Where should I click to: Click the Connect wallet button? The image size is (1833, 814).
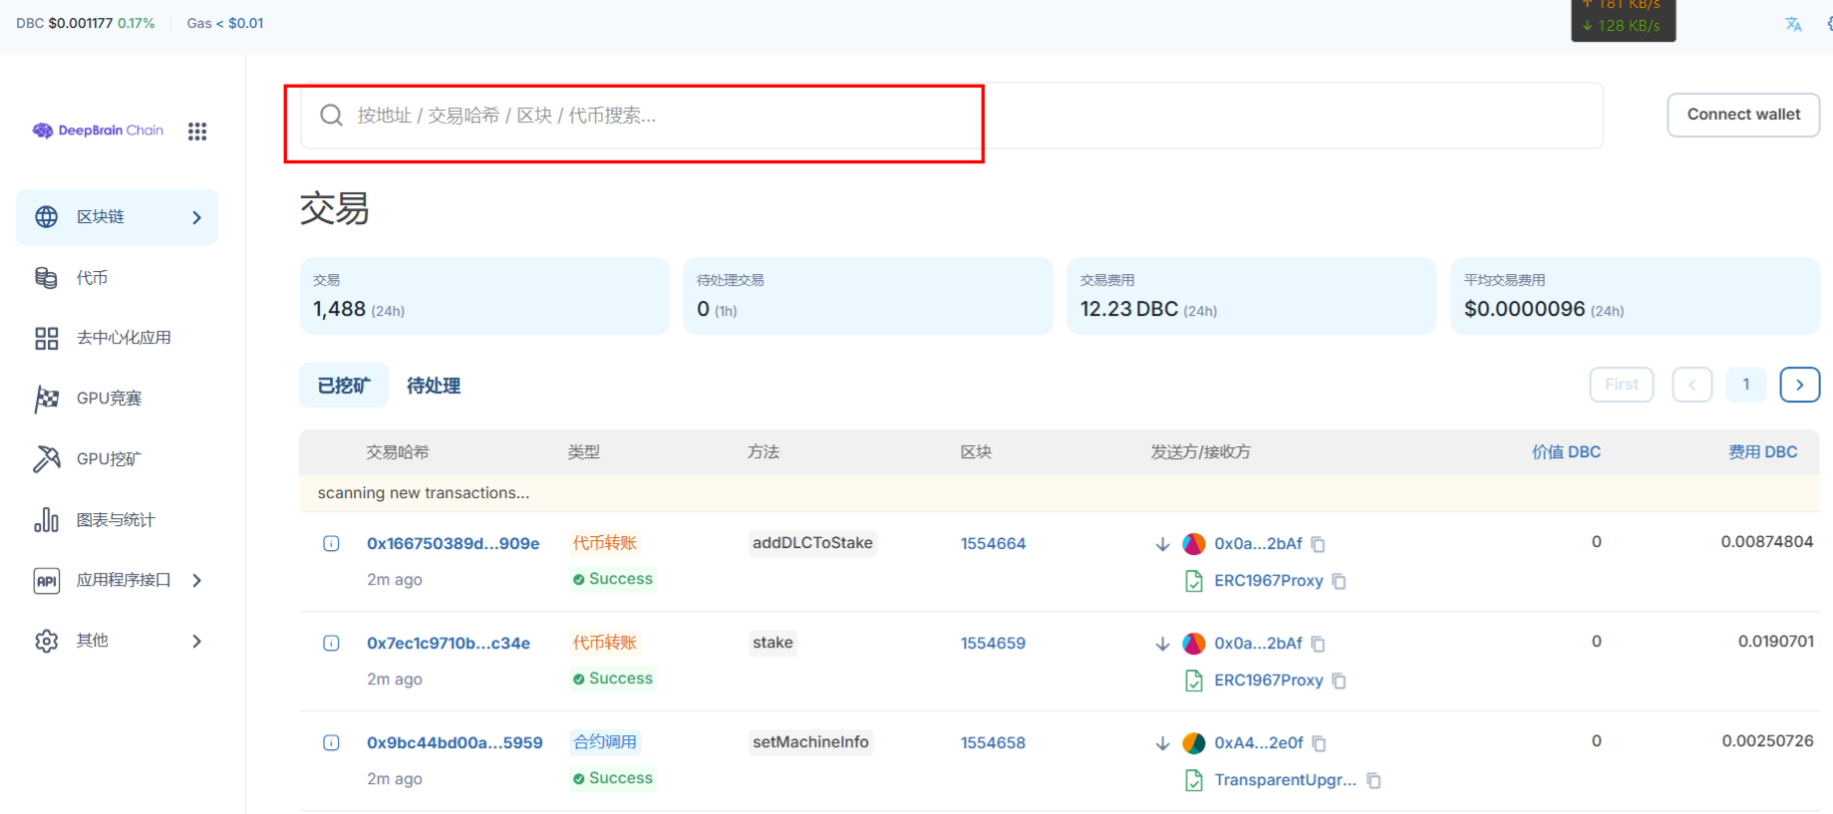pos(1742,115)
